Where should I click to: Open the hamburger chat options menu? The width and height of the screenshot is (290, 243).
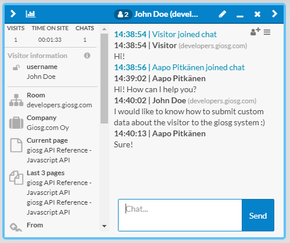[x=267, y=32]
